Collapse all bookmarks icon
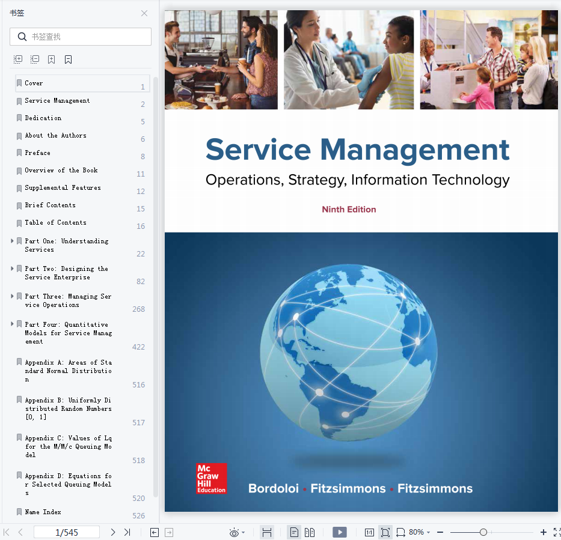 (35, 59)
